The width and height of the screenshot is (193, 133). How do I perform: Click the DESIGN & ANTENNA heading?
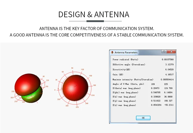[94, 14]
